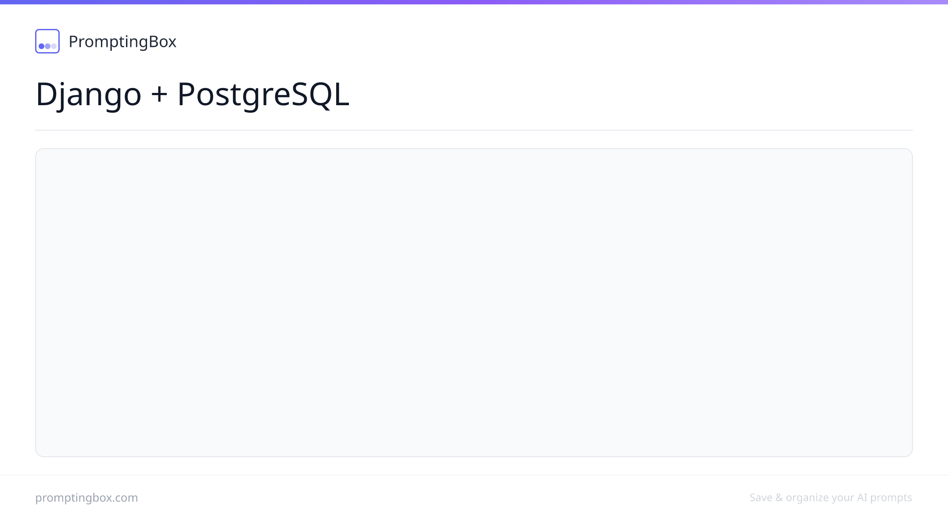
Task: Open the PromptingBox brand name link
Action: (122, 42)
